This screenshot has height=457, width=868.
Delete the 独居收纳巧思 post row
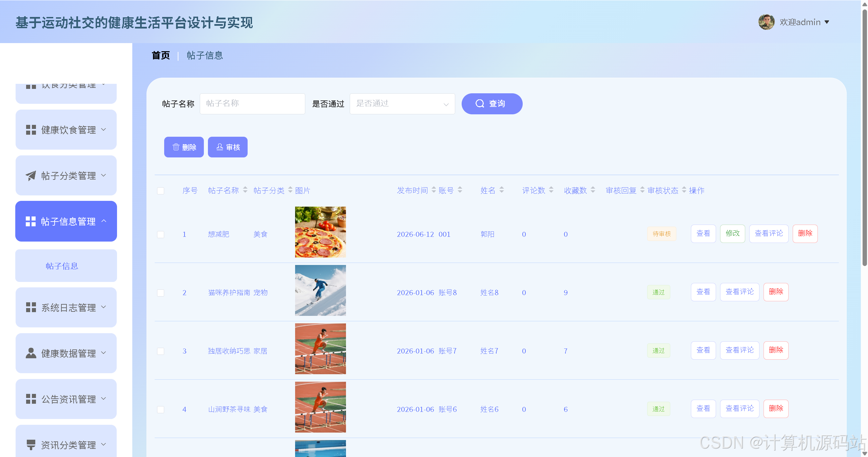[776, 350]
